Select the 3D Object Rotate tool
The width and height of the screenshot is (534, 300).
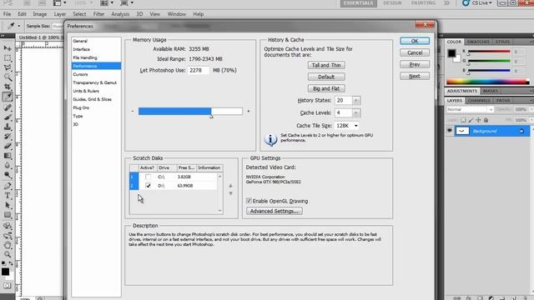[x=8, y=226]
